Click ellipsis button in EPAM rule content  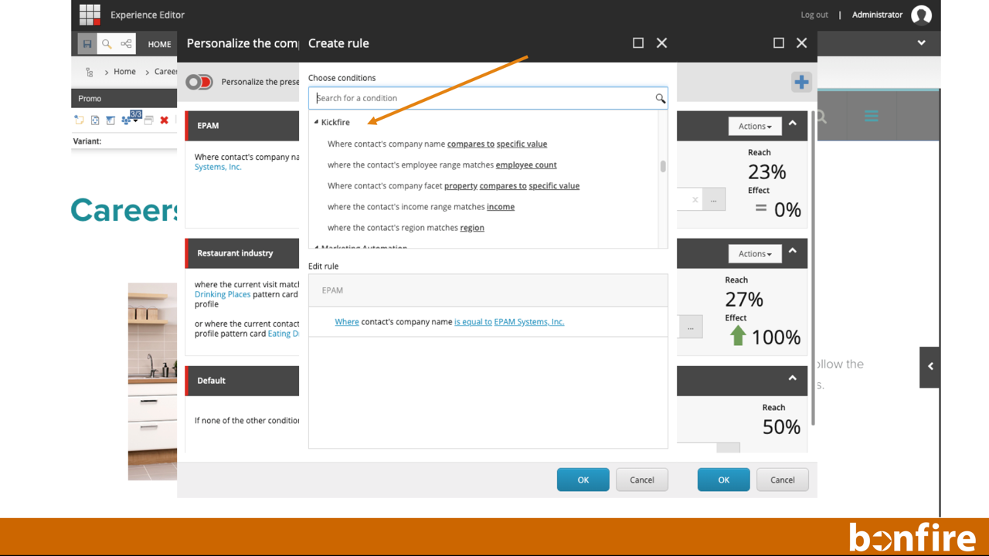pos(714,200)
